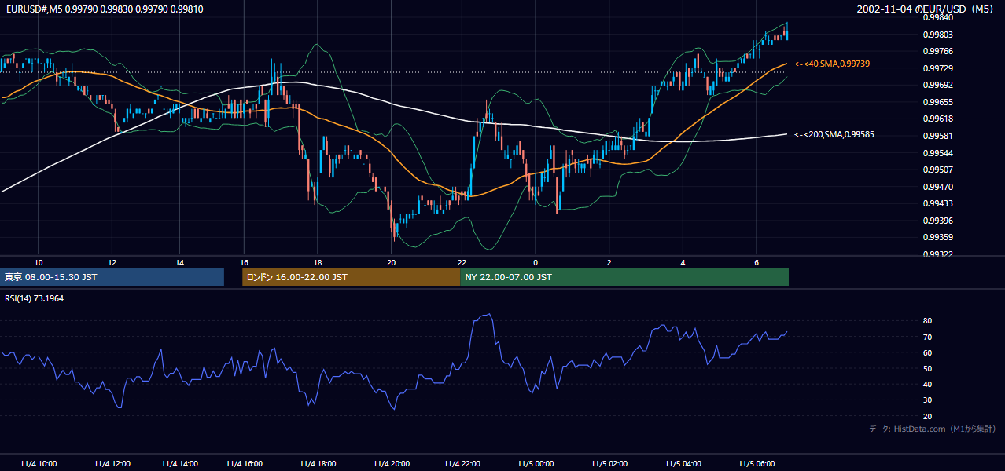Select the 200 SMA label reading 0.99585
Viewport: 1005px width, 471px height.
[834, 134]
